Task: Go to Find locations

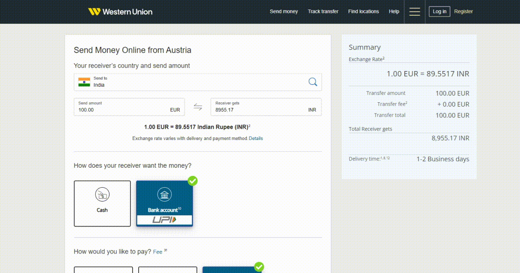Action: tap(364, 12)
